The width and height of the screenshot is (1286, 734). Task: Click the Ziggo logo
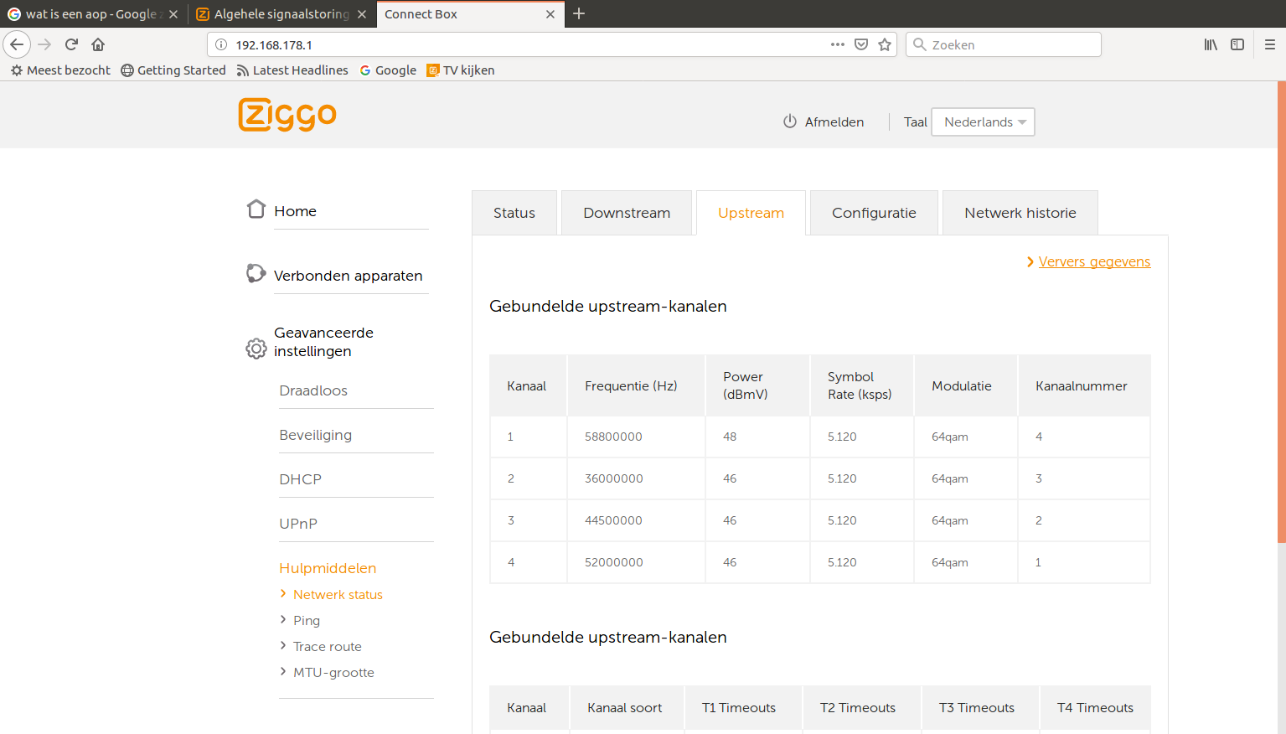pos(287,115)
